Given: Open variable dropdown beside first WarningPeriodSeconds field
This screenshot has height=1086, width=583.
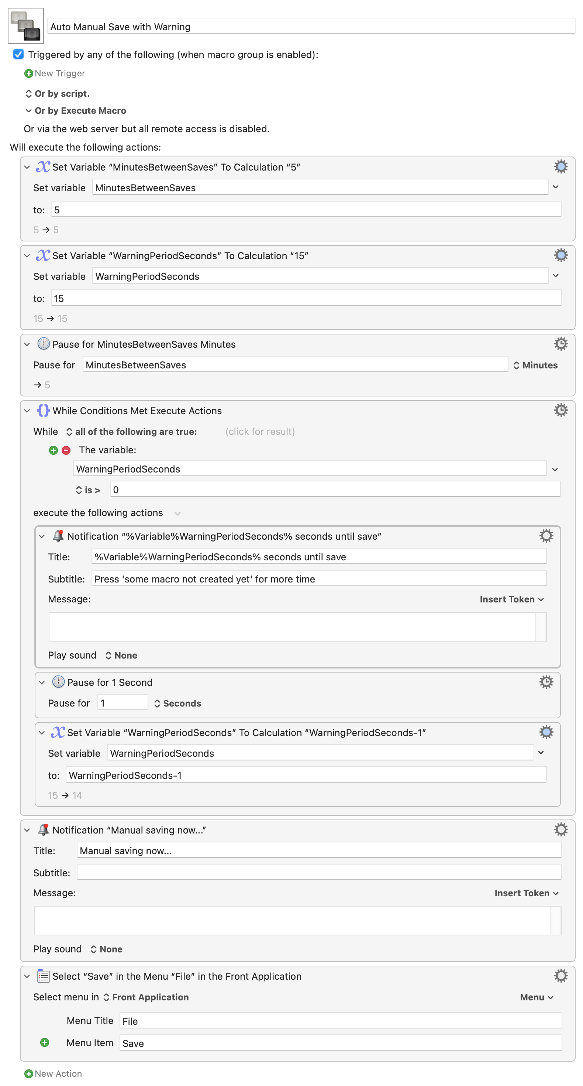Looking at the screenshot, I should click(x=556, y=275).
